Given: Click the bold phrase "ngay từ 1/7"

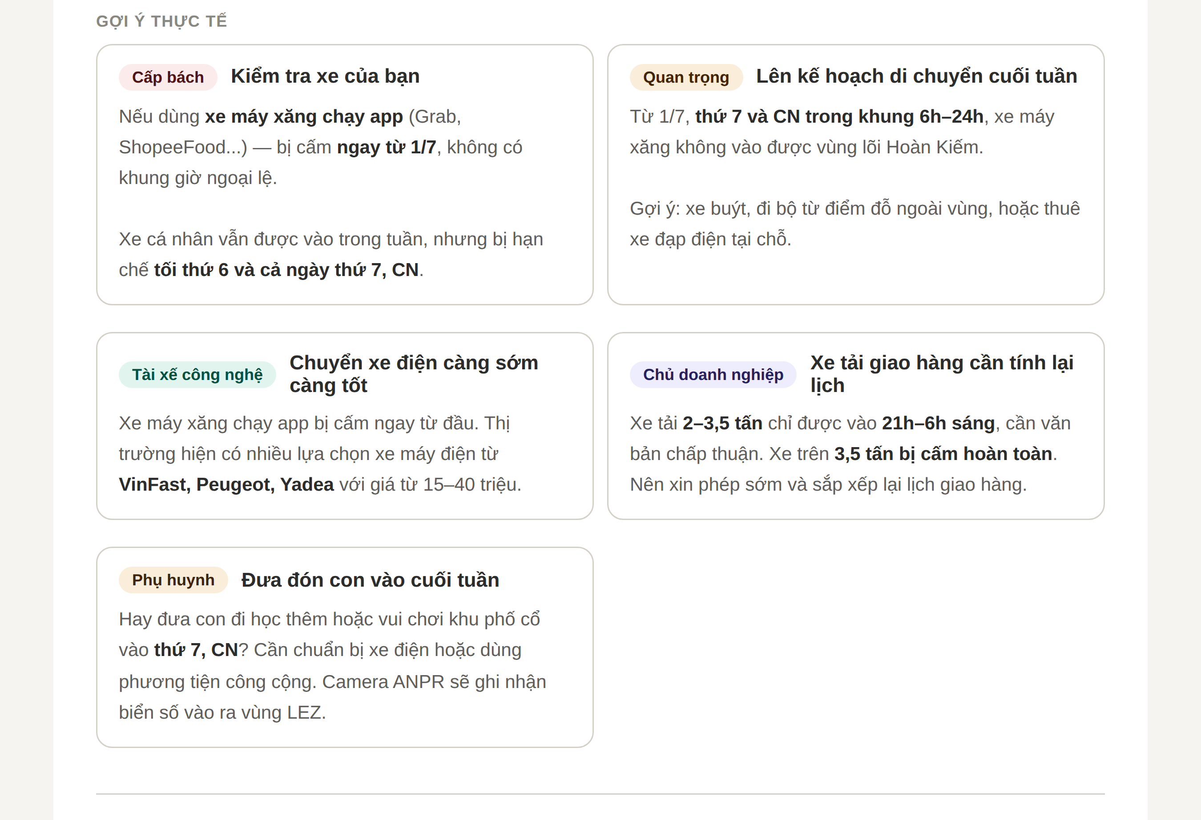Looking at the screenshot, I should 387,148.
